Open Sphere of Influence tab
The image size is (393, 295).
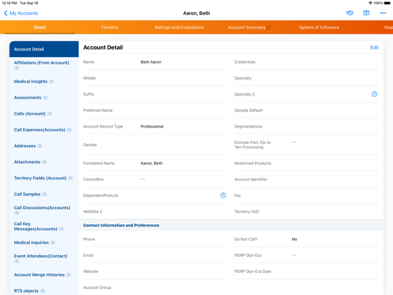[319, 28]
